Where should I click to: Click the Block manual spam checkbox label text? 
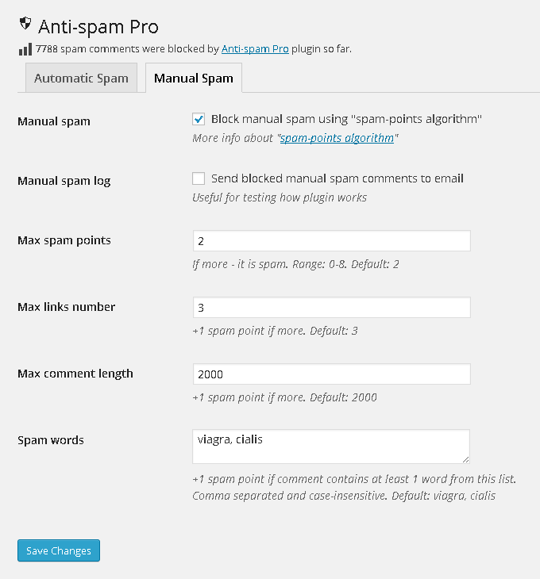point(346,119)
